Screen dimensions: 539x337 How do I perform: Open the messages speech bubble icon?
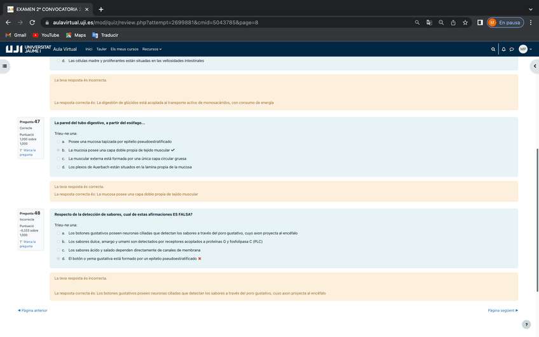[512, 49]
